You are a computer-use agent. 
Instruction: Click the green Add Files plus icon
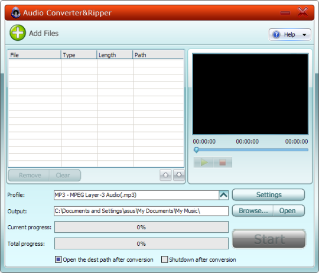coord(18,32)
